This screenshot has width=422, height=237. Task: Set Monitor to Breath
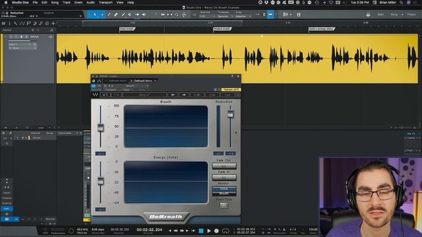pyautogui.click(x=224, y=193)
